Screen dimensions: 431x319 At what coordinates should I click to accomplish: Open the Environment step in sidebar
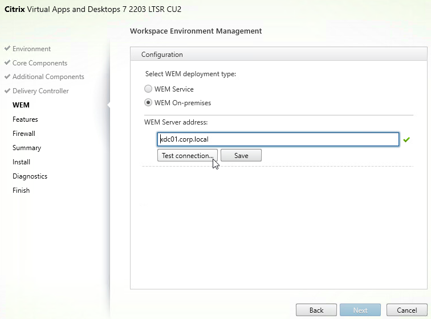(31, 49)
